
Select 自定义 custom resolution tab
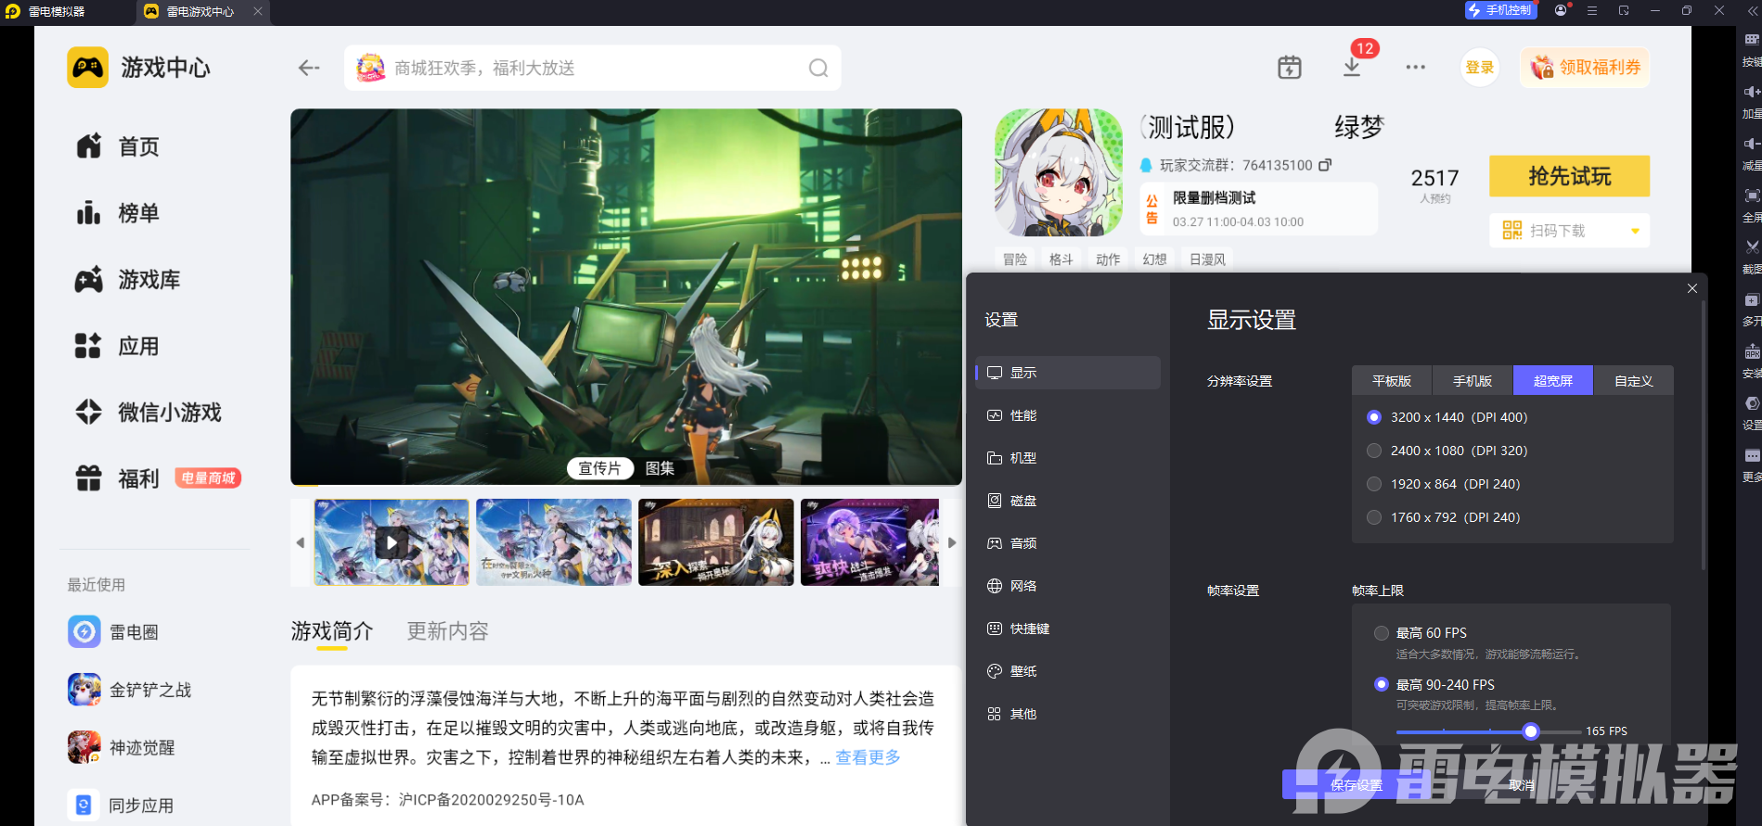pos(1634,381)
